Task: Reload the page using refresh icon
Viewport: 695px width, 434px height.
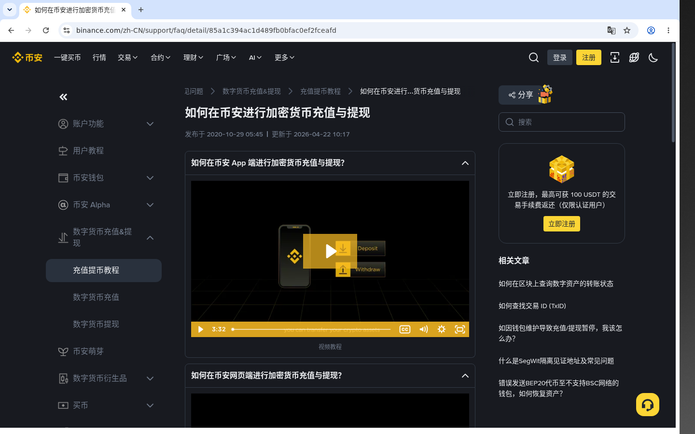Action: (46, 30)
